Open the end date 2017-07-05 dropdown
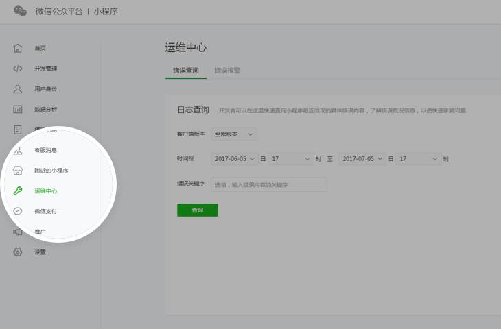Viewport: 501px width, 329px height. 362,159
